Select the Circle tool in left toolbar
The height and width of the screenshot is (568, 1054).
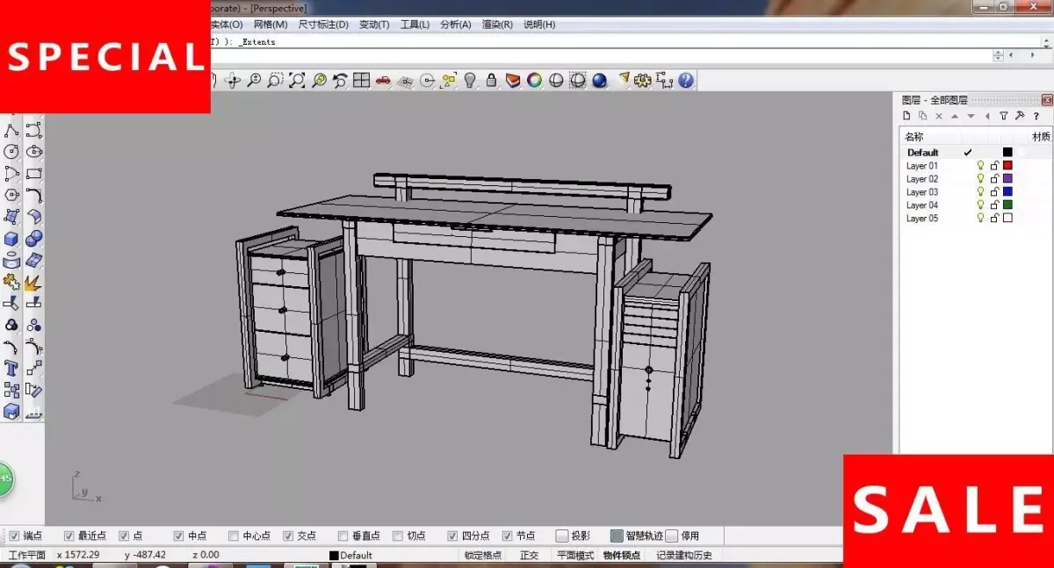point(11,152)
